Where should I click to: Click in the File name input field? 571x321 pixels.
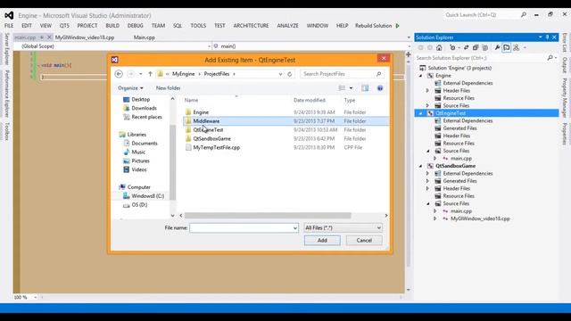tap(241, 228)
